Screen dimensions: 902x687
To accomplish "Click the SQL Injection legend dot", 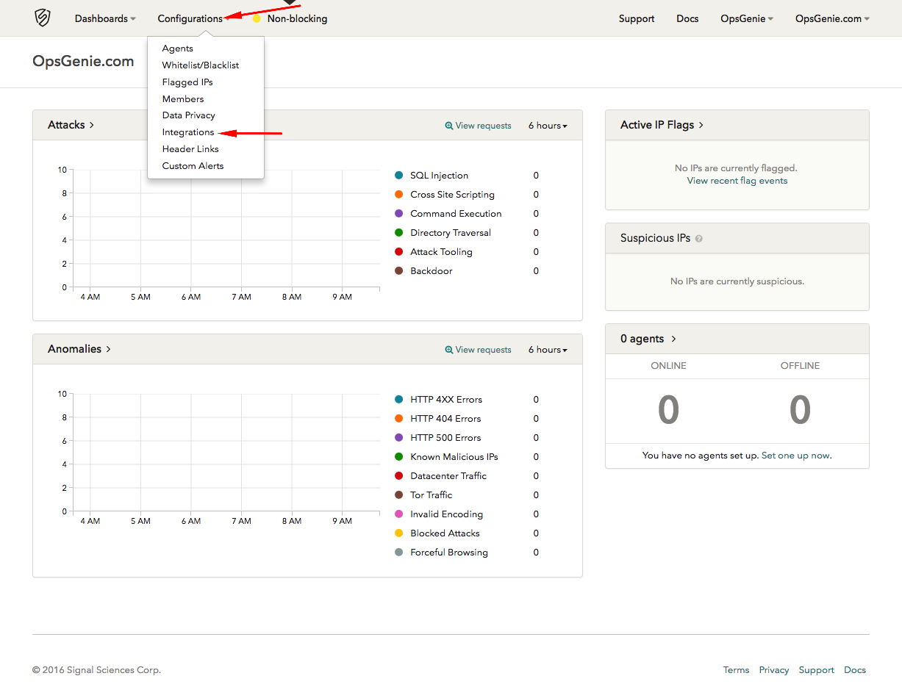I will (x=399, y=176).
